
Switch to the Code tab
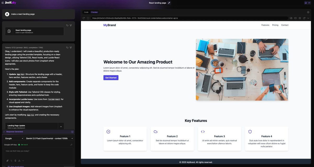86,12
